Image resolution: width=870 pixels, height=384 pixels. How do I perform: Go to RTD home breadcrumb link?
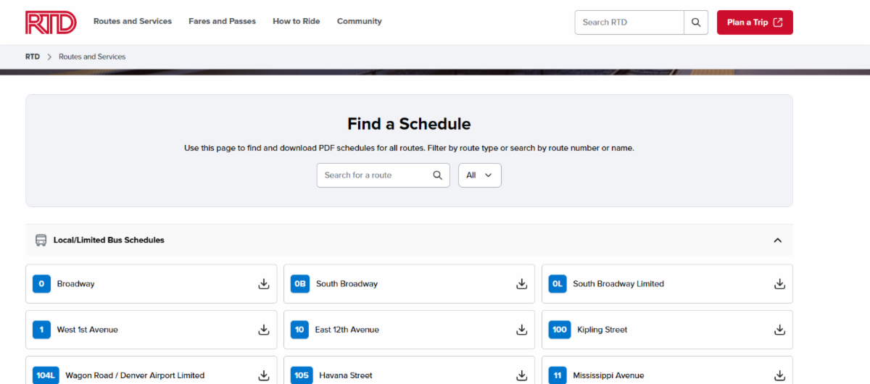[33, 57]
